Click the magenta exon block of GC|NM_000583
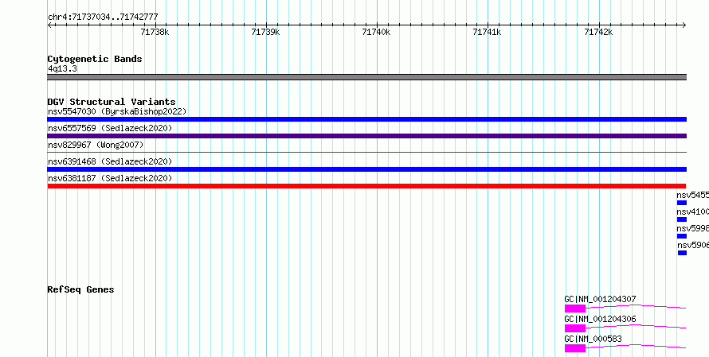 (575, 348)
